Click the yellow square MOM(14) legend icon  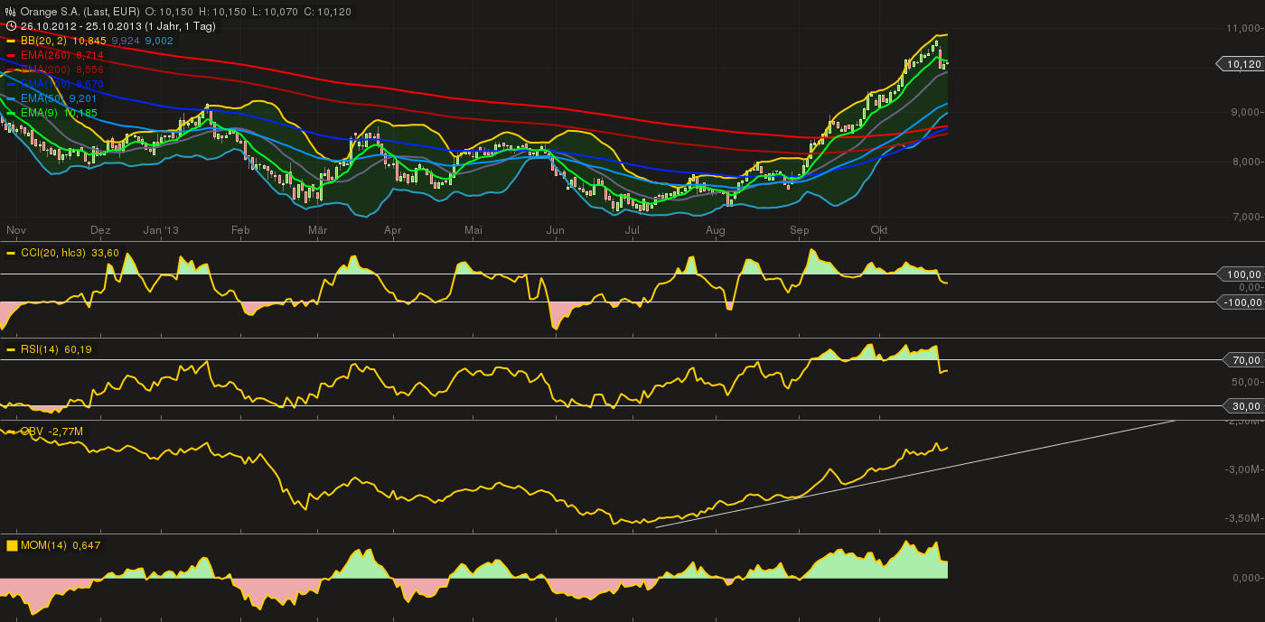click(12, 545)
